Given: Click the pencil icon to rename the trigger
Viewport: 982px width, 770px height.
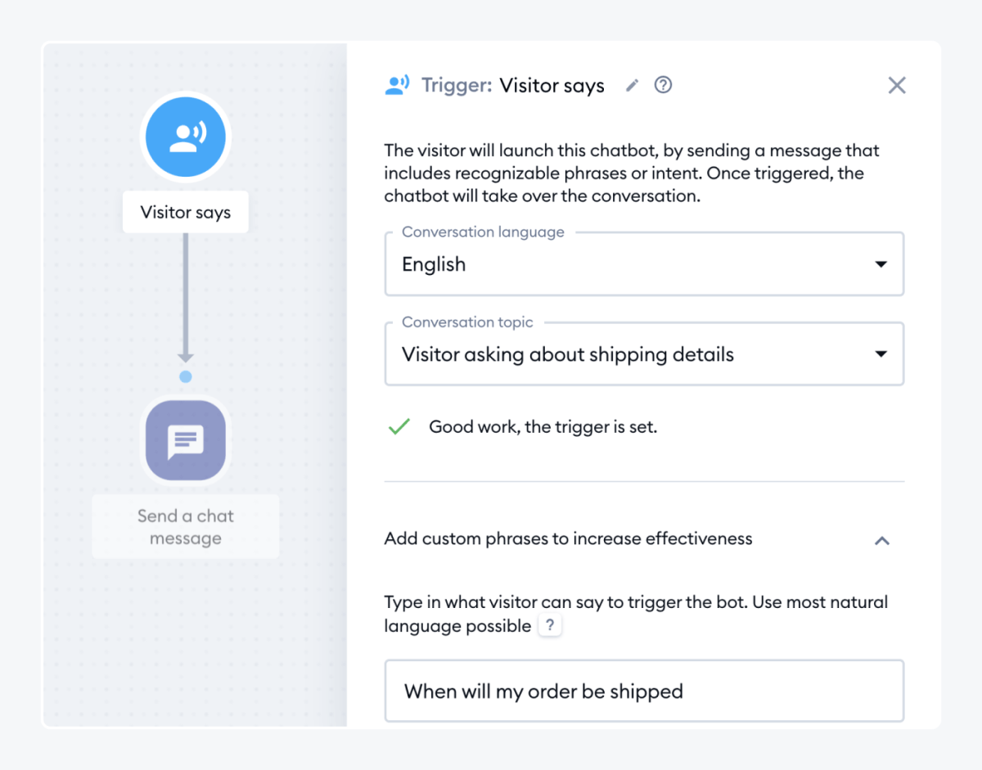Looking at the screenshot, I should click(631, 84).
